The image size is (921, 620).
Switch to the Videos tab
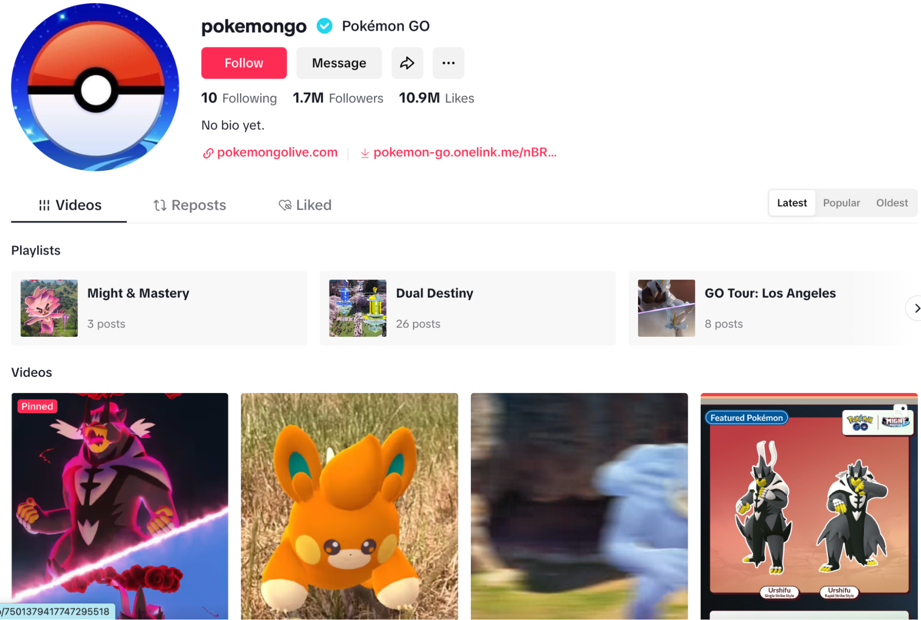(x=69, y=205)
